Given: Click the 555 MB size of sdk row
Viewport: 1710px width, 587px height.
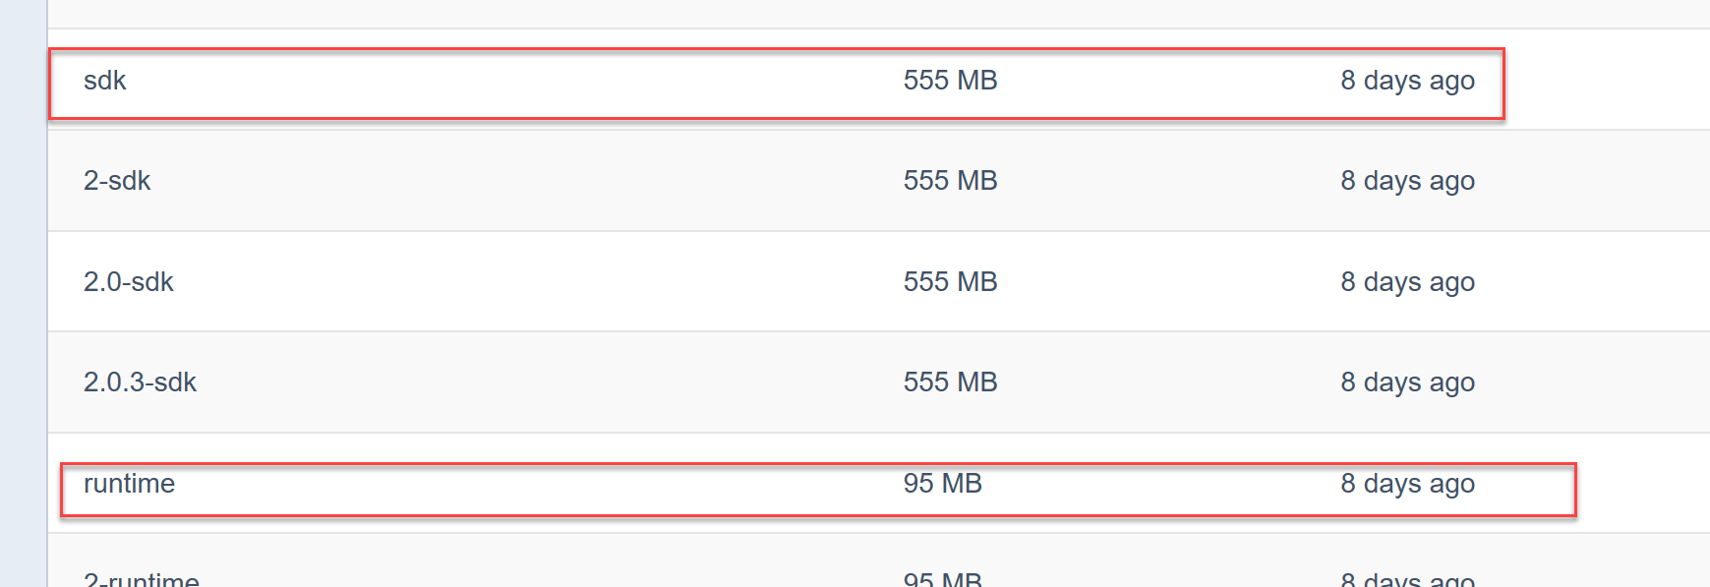Looking at the screenshot, I should point(950,81).
